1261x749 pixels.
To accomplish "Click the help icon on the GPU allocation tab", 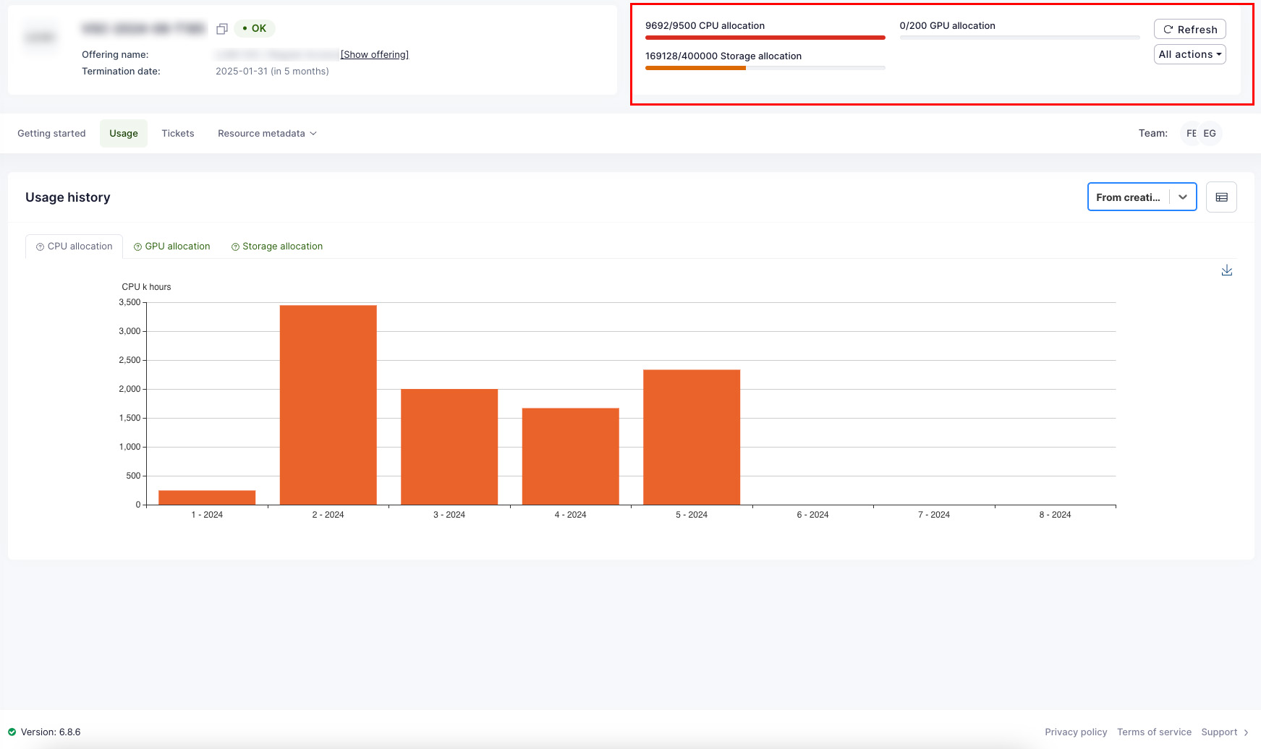I will coord(137,247).
